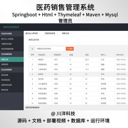Click drug code 1004
This screenshot has height=128, width=128.
tap(56, 74)
